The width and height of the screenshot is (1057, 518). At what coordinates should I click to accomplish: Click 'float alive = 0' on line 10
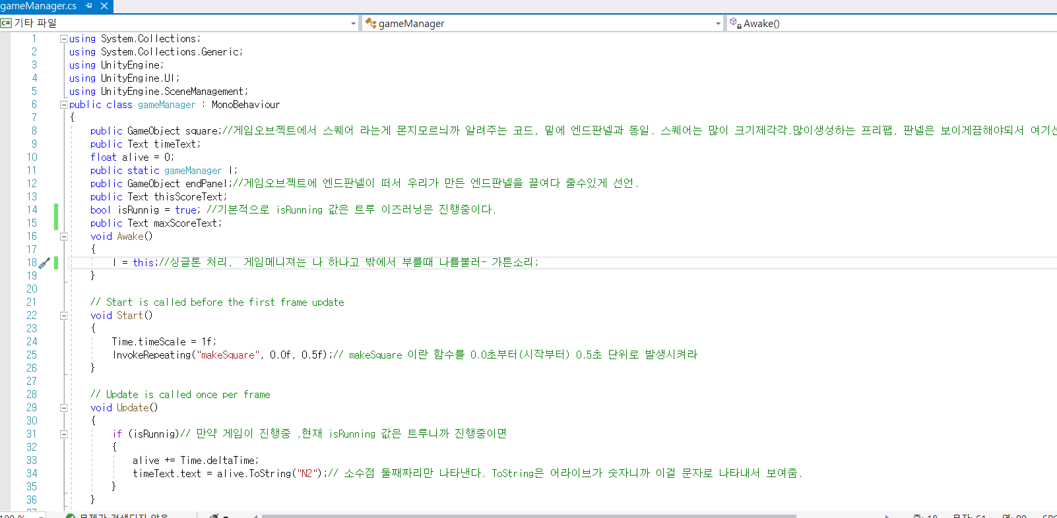tap(131, 158)
